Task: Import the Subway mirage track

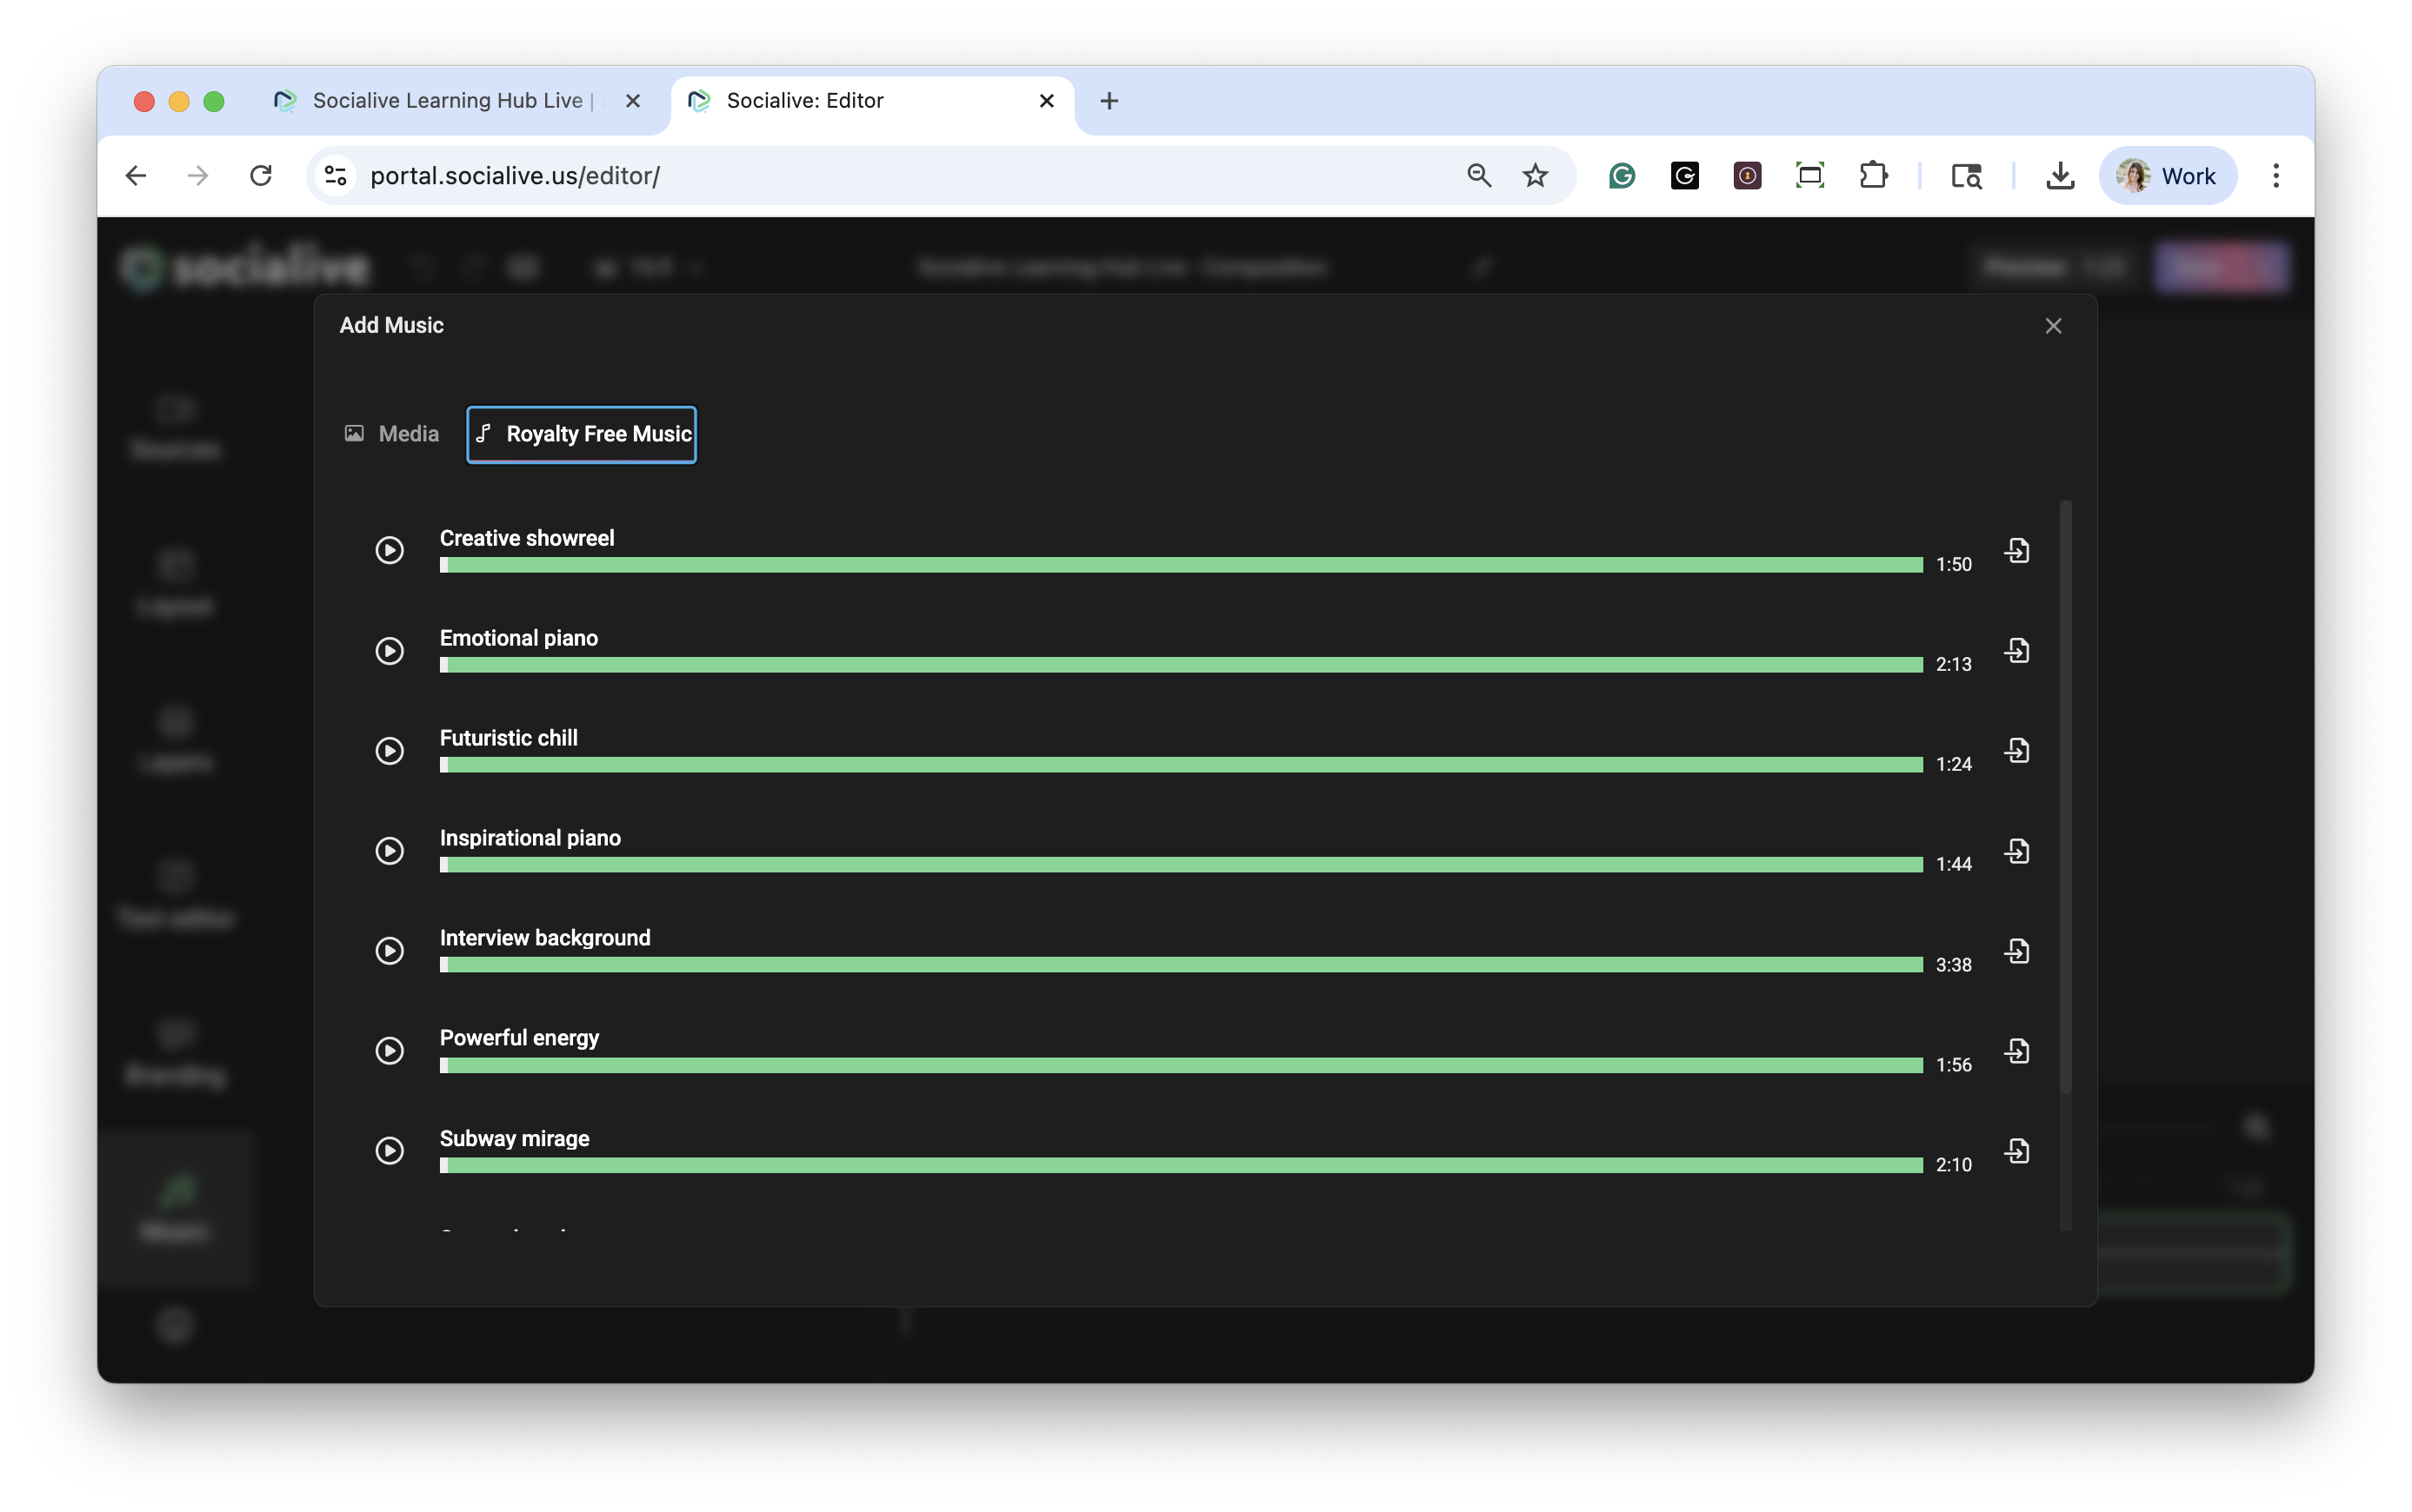Action: [x=2017, y=1151]
